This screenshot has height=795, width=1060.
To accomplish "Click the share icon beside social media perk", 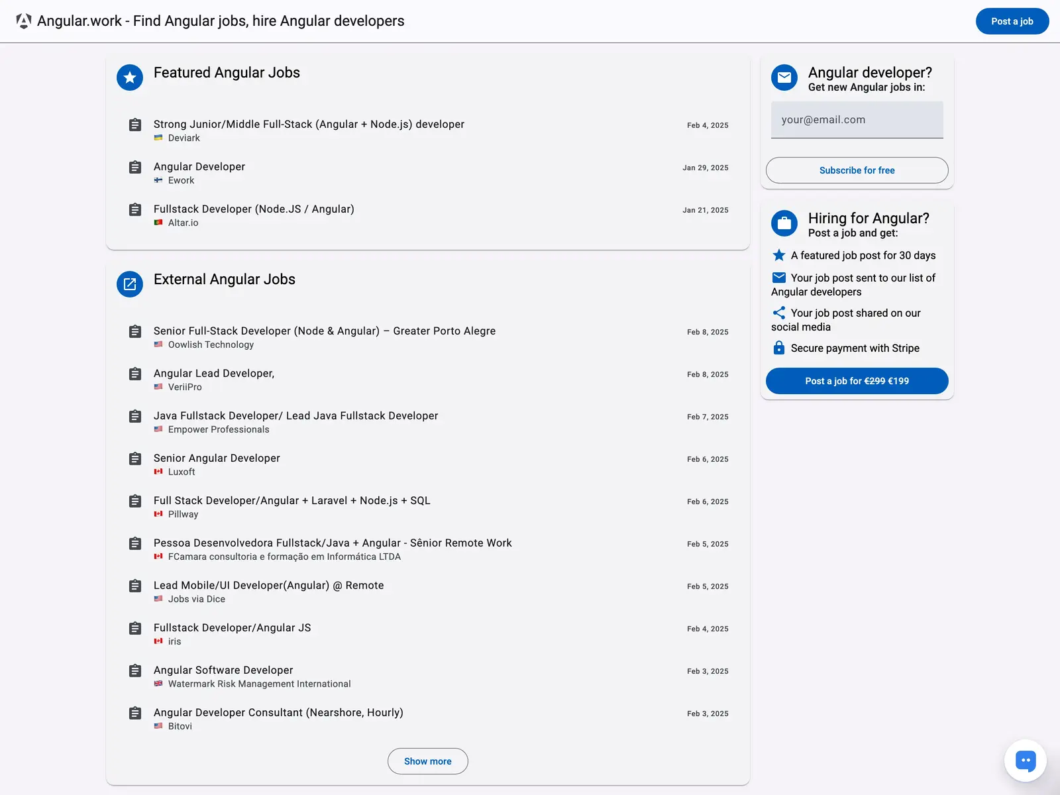I will point(779,313).
